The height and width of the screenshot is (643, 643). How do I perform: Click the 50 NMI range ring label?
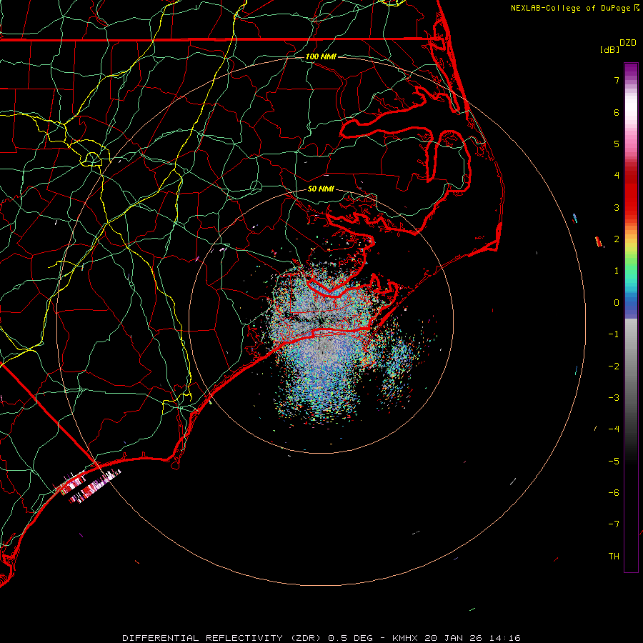coord(321,189)
